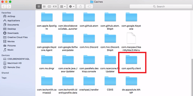
Task: Select the crashpad_handler folder icon
Action: [x=89, y=81]
